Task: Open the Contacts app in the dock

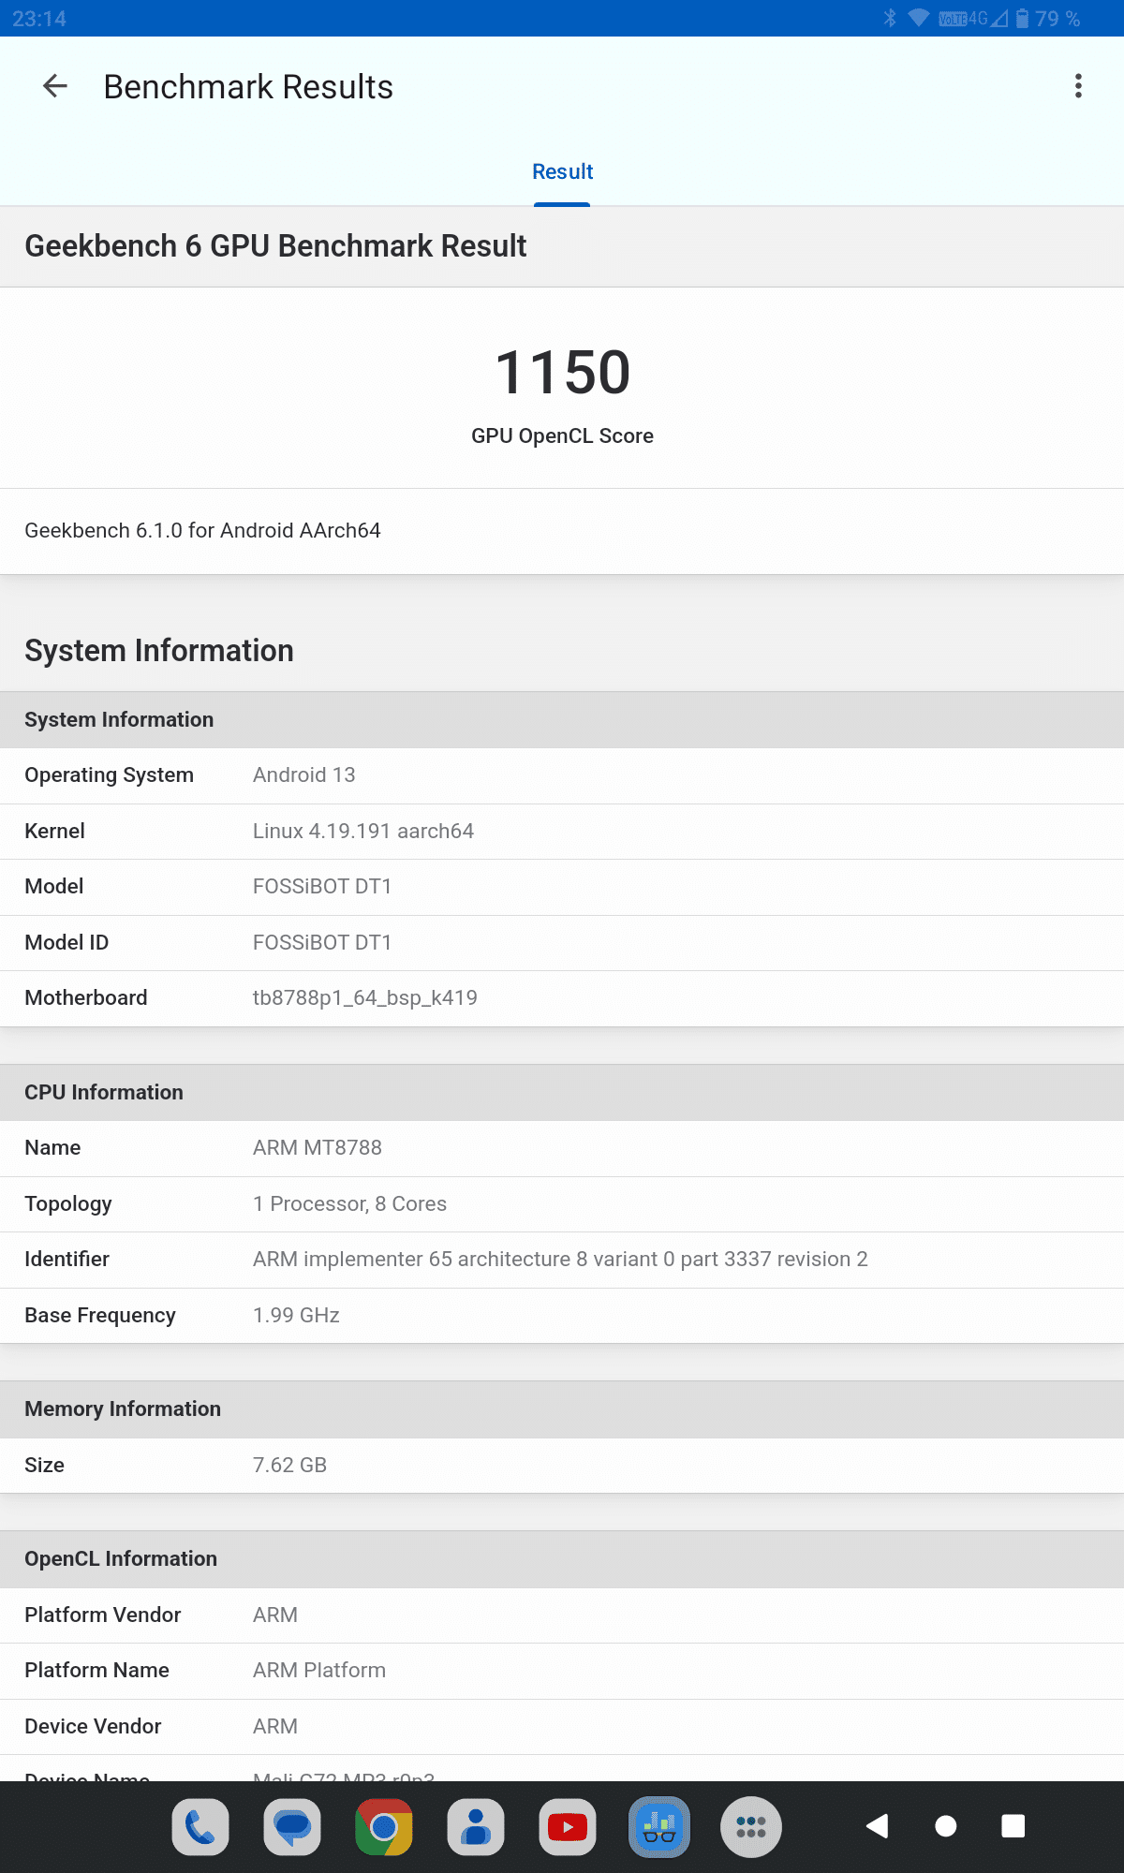Action: click(476, 1826)
